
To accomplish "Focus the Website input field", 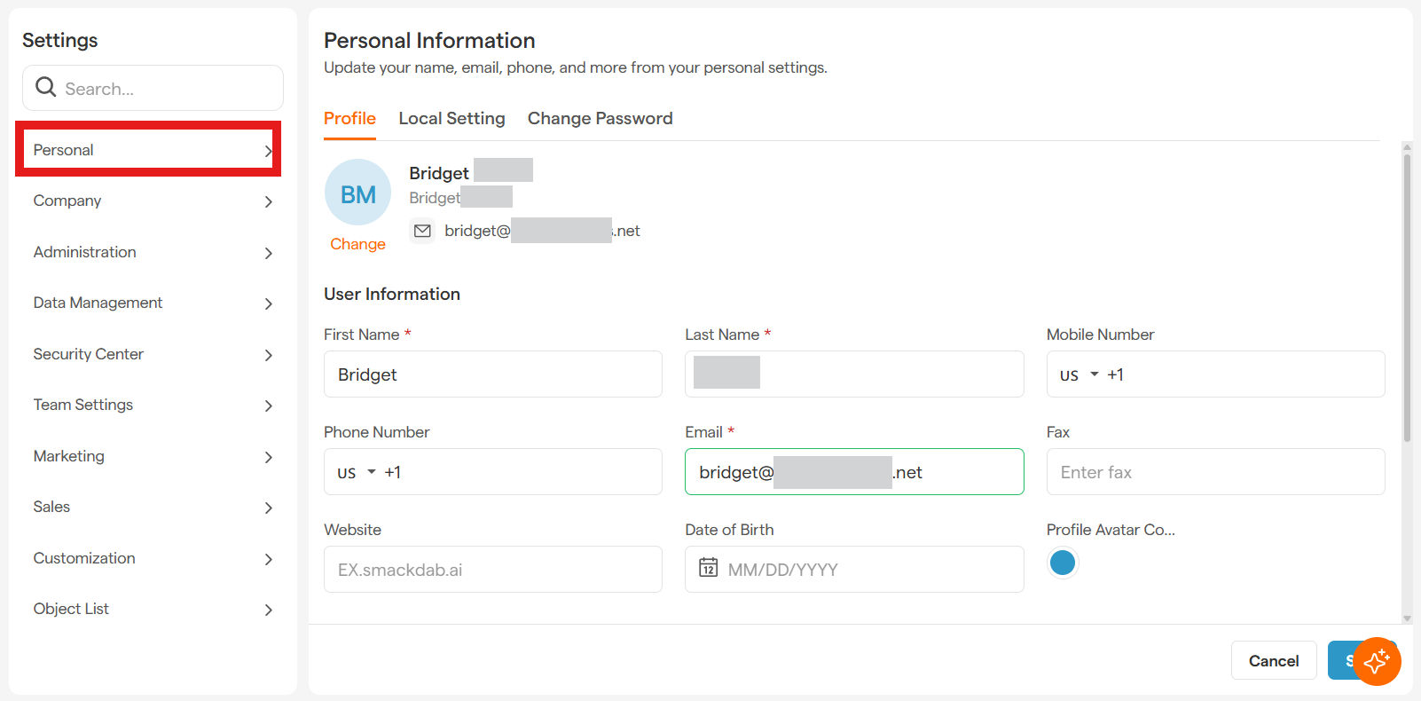I will pos(492,570).
